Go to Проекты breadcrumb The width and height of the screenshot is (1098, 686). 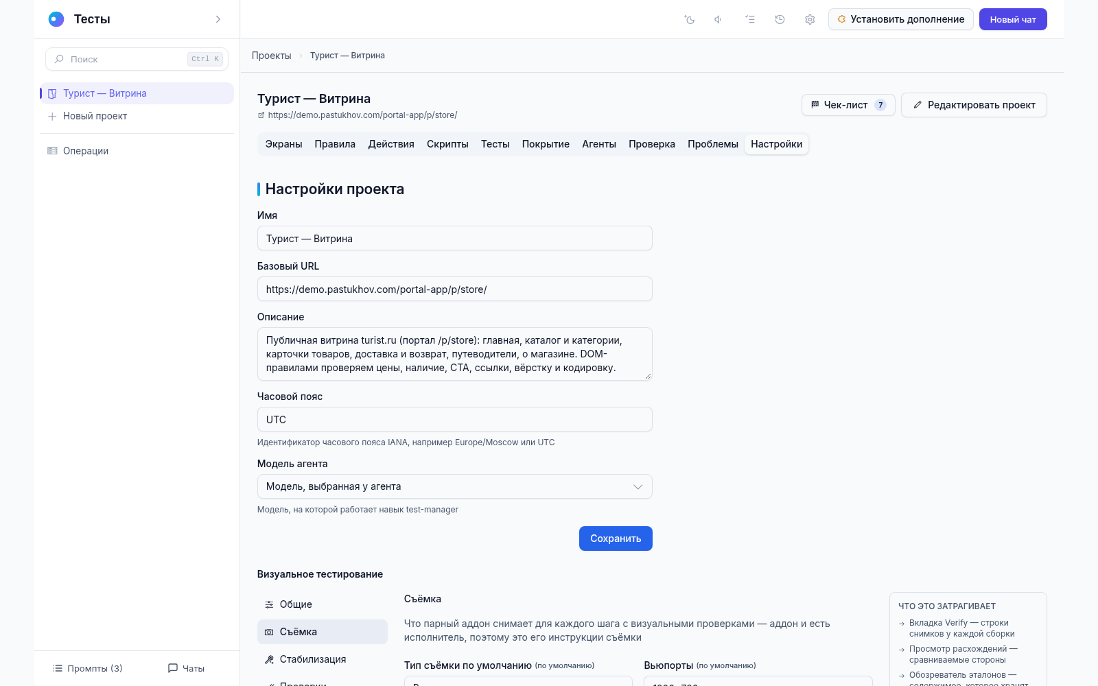tap(271, 56)
